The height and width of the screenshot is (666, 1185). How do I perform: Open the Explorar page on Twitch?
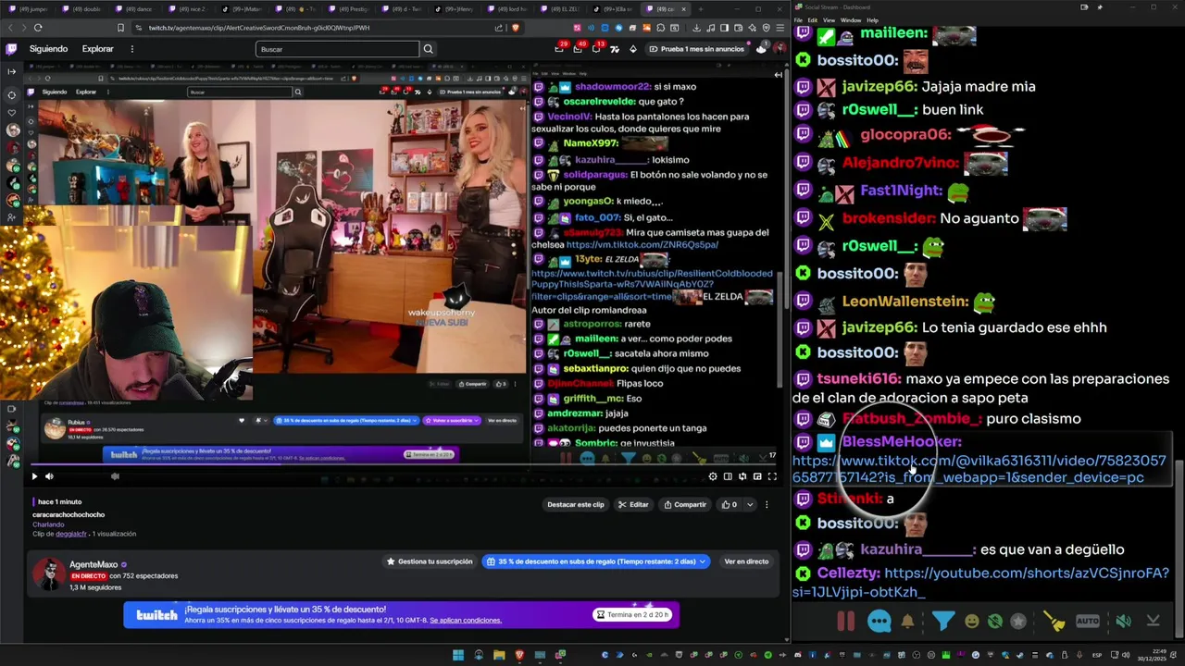coord(97,49)
